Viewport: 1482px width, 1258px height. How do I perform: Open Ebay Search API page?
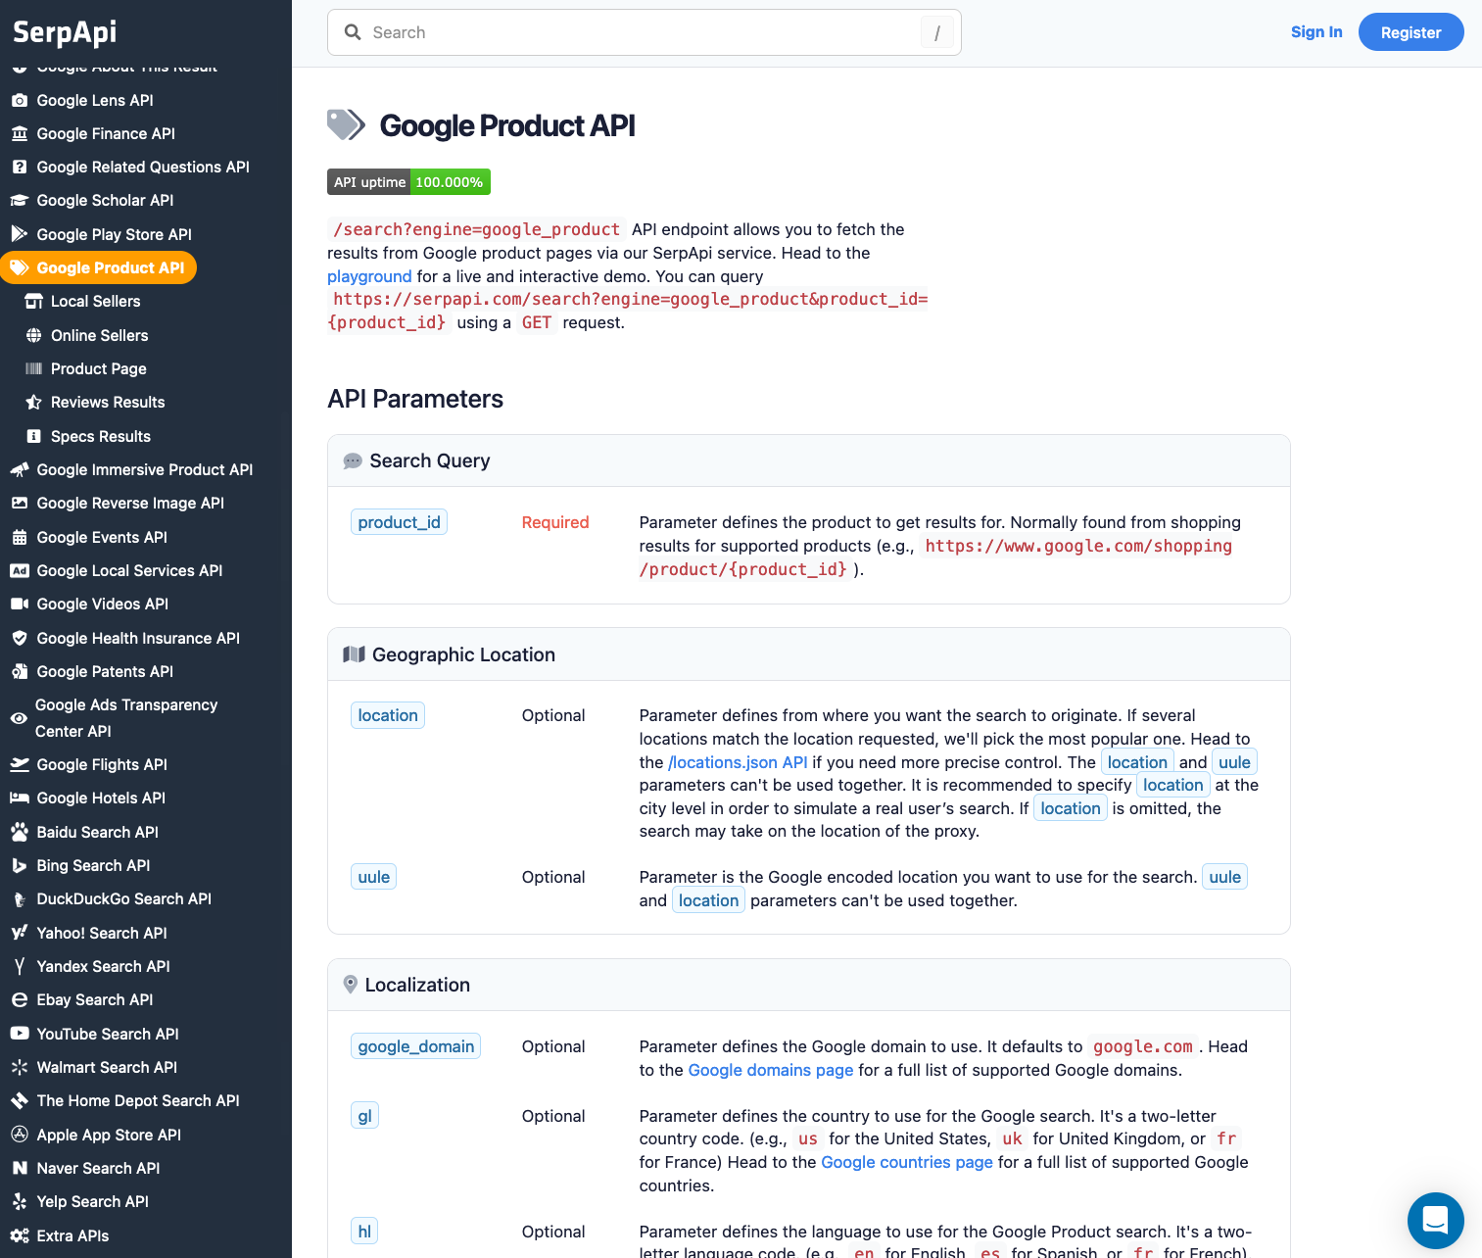[95, 999]
